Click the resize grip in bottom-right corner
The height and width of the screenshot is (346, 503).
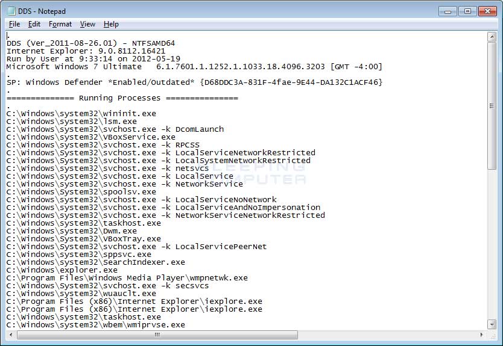pyautogui.click(x=492, y=335)
